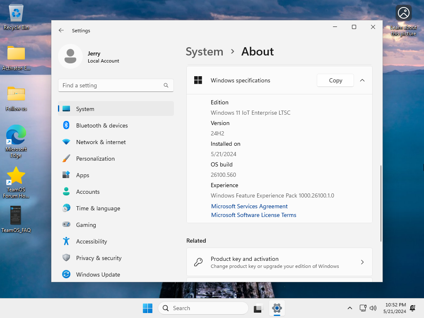Click the taskbar Search box

tap(203, 308)
